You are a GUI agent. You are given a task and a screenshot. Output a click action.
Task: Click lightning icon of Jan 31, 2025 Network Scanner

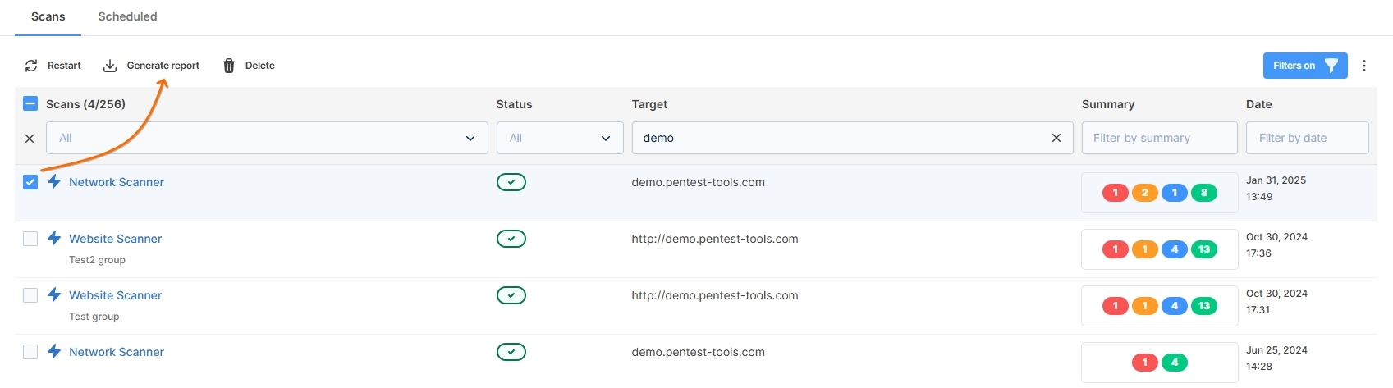[54, 181]
